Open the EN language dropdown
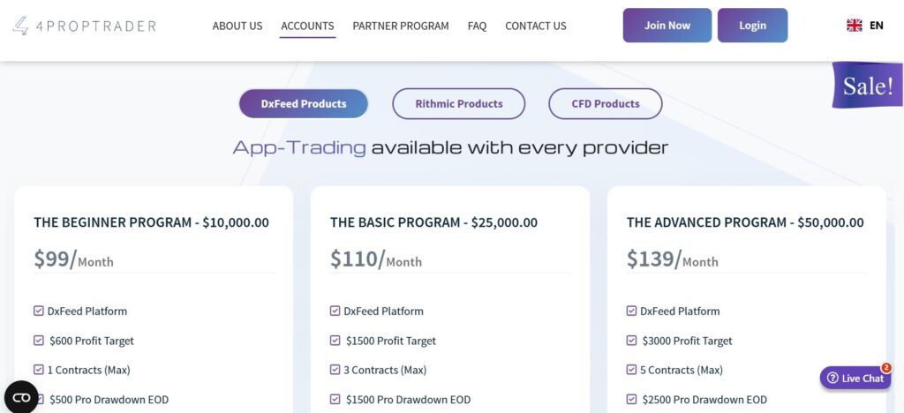904x413 pixels. click(x=876, y=26)
